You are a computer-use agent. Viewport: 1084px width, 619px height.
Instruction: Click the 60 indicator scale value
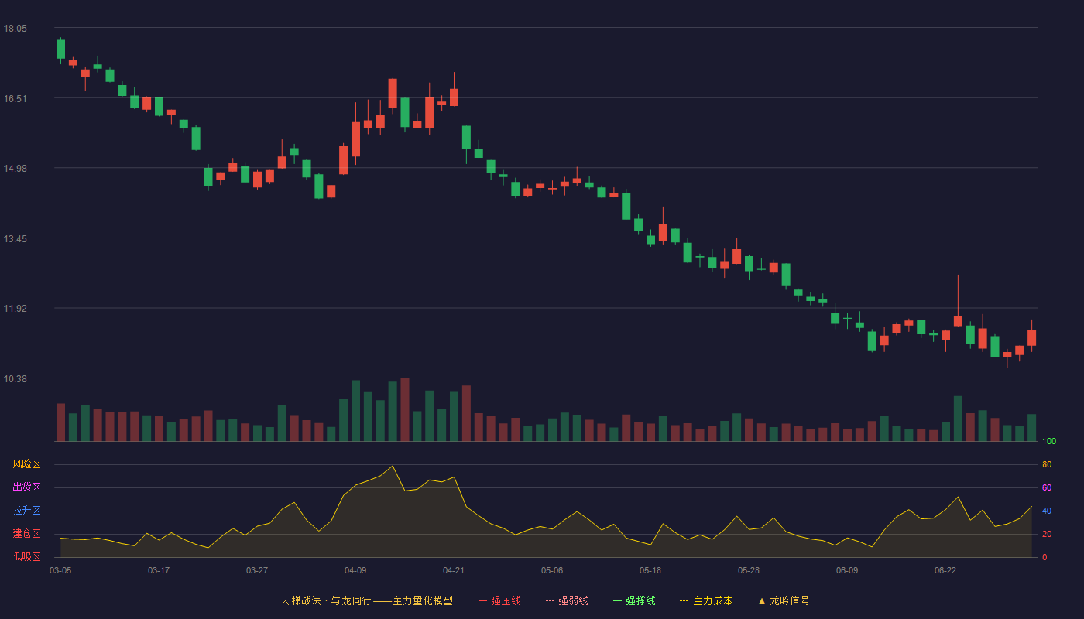click(x=1047, y=487)
